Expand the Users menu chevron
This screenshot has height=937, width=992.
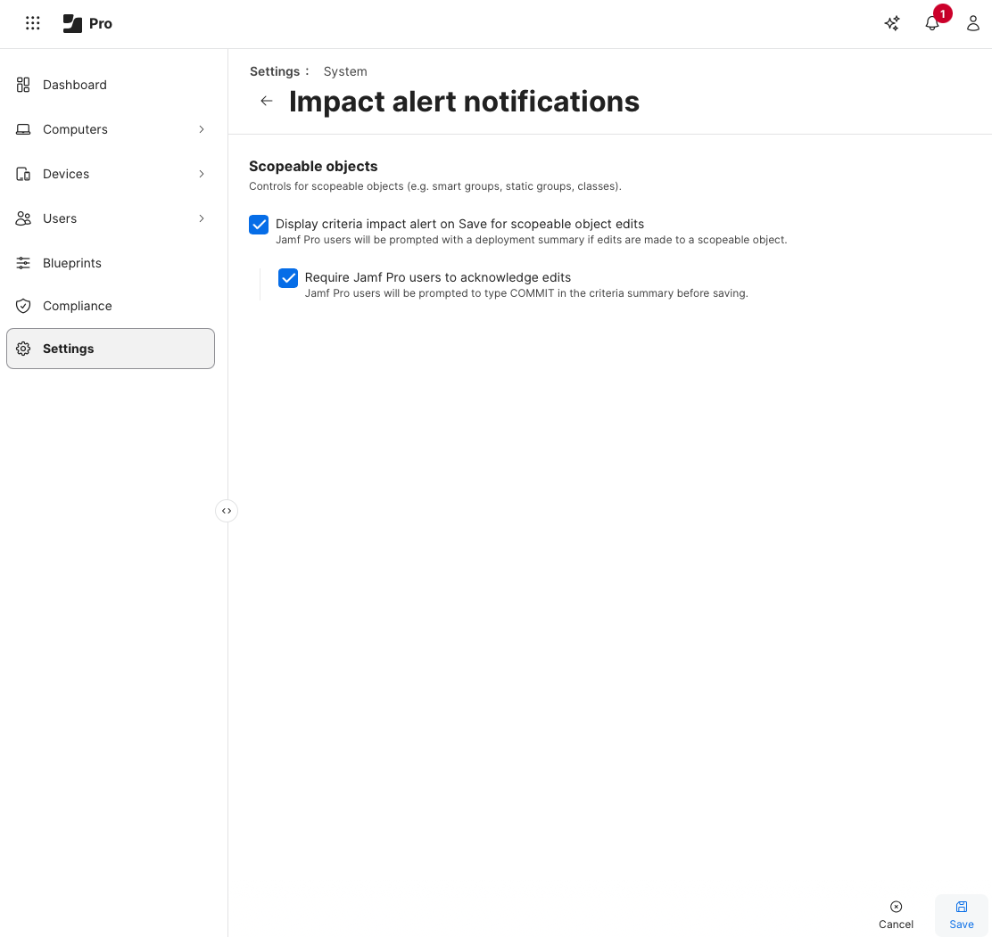(x=202, y=218)
